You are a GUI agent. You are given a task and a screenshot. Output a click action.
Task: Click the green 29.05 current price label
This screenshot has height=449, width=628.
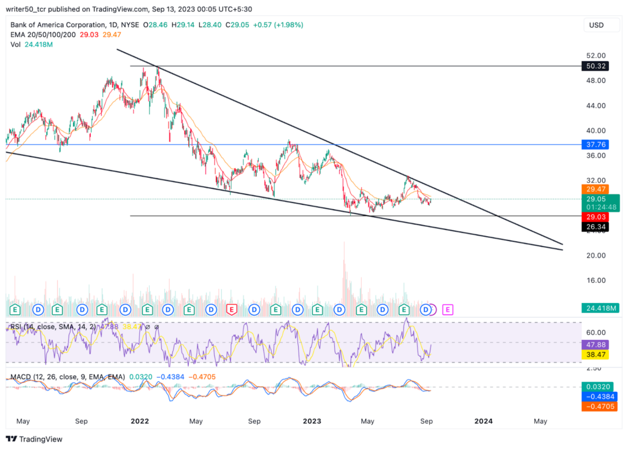(600, 203)
